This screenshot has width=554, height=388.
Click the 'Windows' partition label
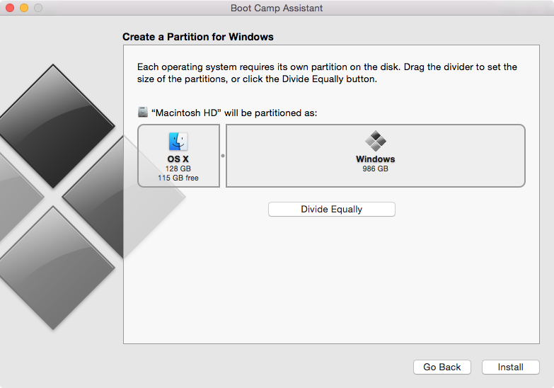[375, 159]
